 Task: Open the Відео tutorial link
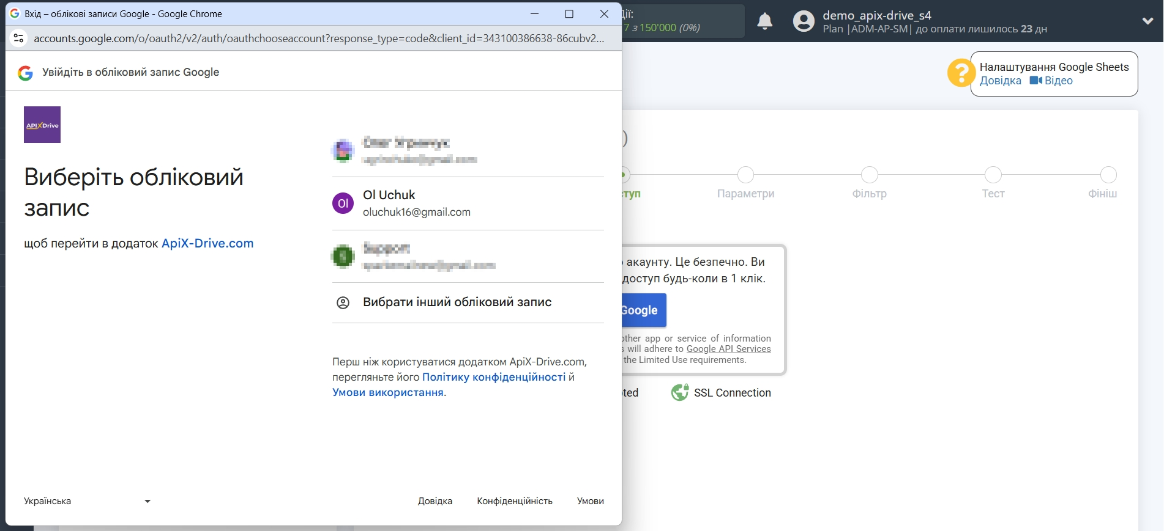[x=1058, y=81]
